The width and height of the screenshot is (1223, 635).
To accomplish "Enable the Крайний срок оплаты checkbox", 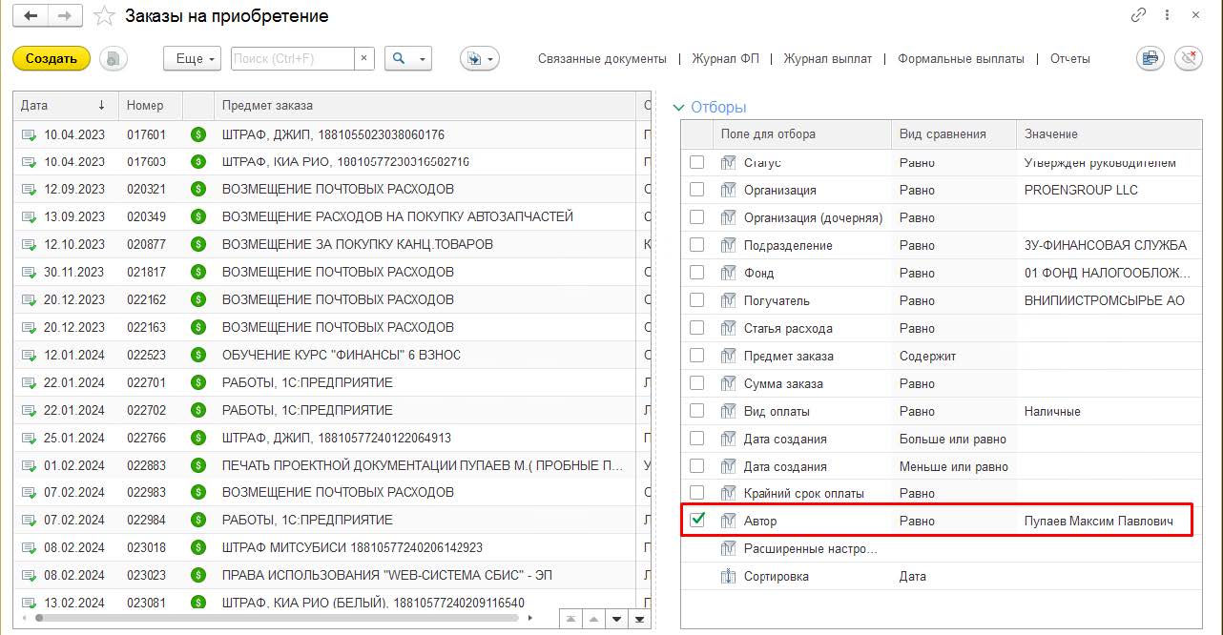I will click(697, 493).
